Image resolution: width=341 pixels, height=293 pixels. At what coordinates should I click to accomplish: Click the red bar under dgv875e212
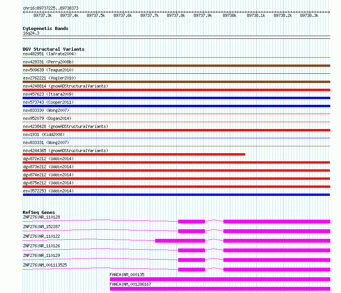click(176, 187)
